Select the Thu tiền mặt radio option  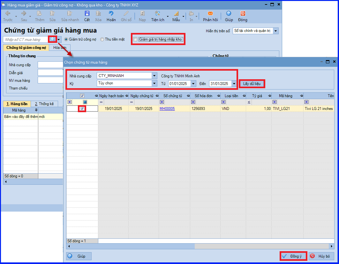tap(102, 39)
